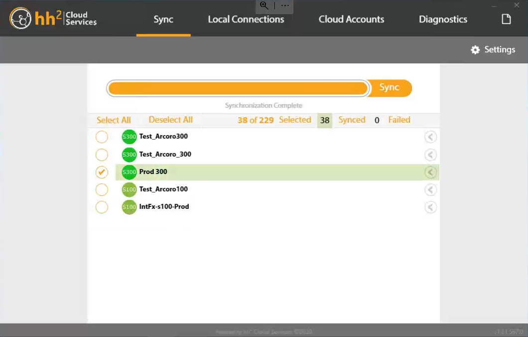
Task: Expand the Test_Arcoro_300 row arrow
Action: point(430,155)
